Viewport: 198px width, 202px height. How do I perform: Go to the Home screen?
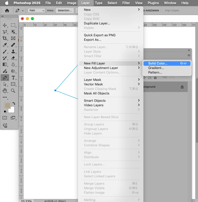point(7,10)
